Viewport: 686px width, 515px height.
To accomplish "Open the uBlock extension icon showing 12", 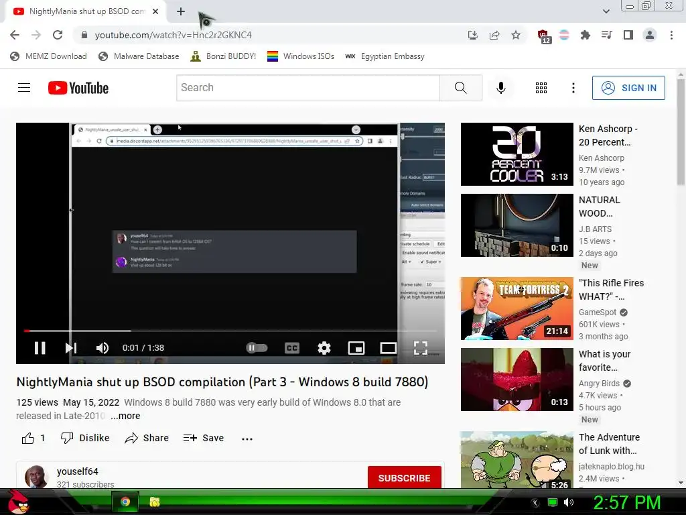I will pyautogui.click(x=543, y=36).
